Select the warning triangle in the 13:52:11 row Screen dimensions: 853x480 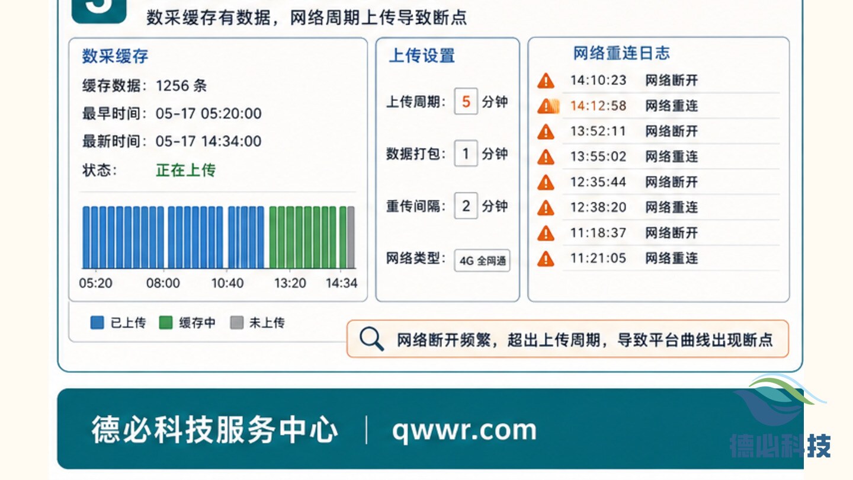(546, 132)
